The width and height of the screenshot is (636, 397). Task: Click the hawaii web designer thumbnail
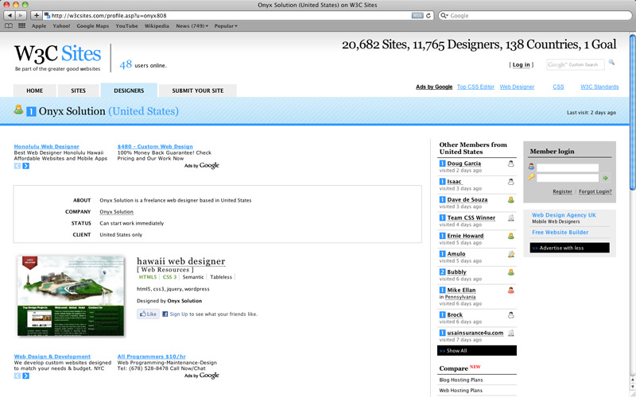click(71, 296)
